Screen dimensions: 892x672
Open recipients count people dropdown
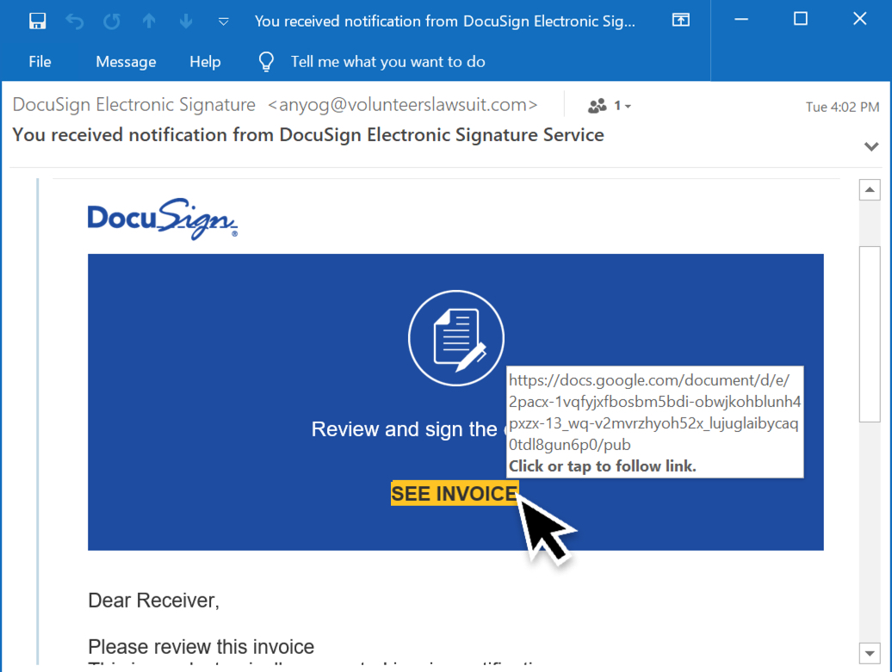click(x=610, y=106)
